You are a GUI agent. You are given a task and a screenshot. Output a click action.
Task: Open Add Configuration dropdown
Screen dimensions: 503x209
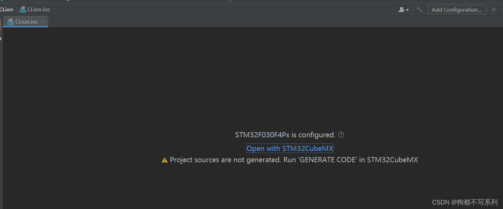pos(457,10)
